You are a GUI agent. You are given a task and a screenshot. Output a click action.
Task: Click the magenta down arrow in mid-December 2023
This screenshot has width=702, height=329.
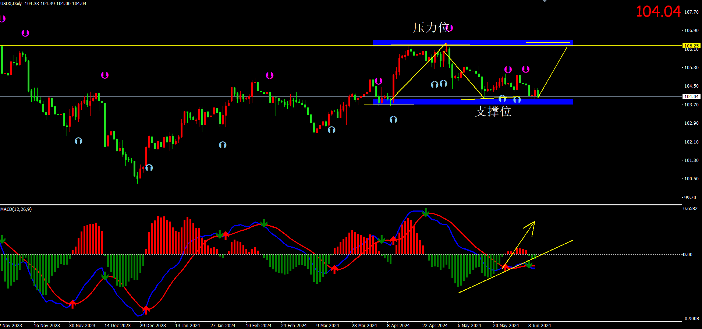click(105, 75)
